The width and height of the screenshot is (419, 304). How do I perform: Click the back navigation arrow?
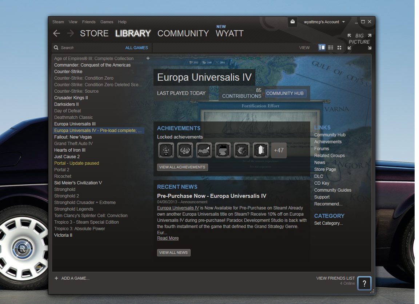[56, 33]
